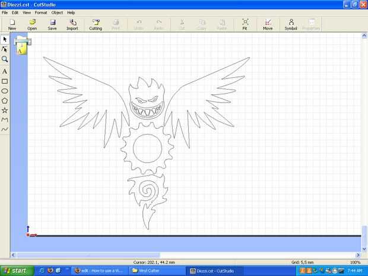Open the View menu
The image size is (368, 276).
click(x=27, y=12)
